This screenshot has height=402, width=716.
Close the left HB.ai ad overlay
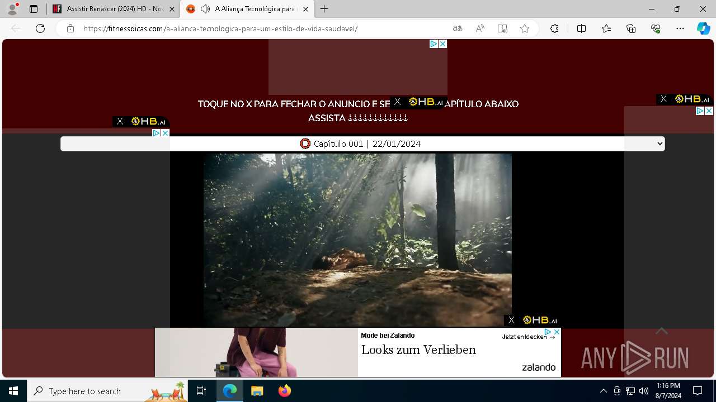[120, 121]
